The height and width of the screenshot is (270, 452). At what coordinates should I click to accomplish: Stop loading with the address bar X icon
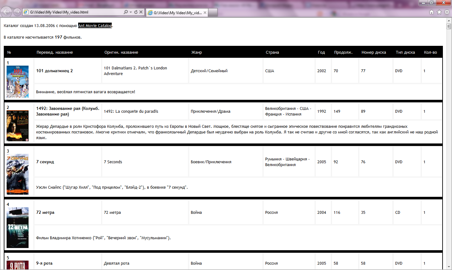[141, 12]
